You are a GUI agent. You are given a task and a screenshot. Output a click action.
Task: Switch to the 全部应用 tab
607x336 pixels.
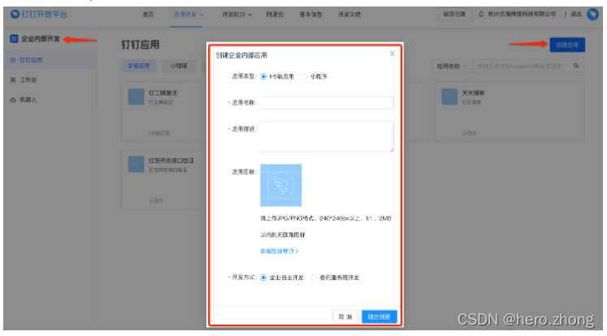[x=139, y=66]
